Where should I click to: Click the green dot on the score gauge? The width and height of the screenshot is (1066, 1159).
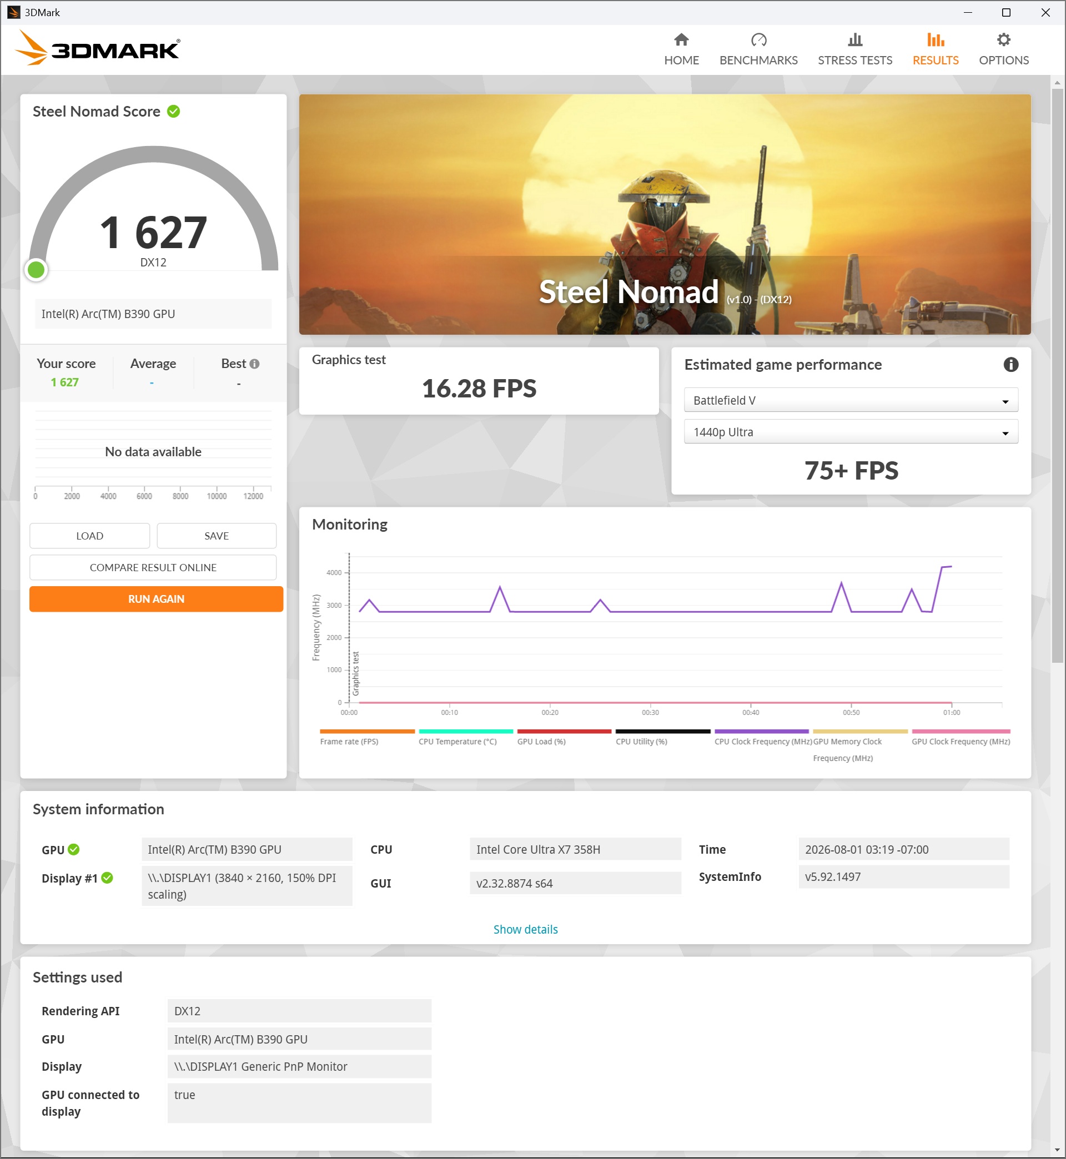[x=36, y=269]
